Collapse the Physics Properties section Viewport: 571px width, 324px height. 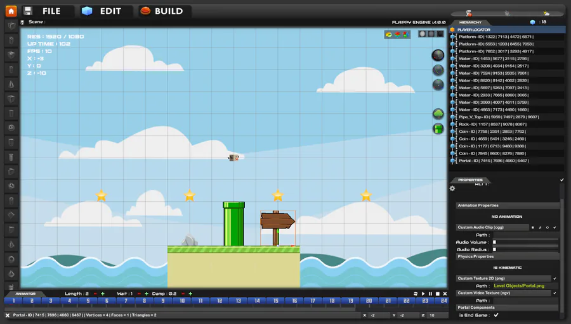click(x=508, y=256)
